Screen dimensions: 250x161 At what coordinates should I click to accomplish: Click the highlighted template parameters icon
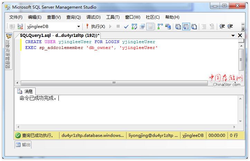pos(150,27)
